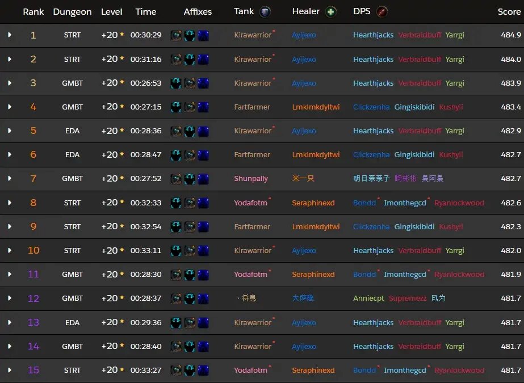524x383 pixels.
Task: Click the cyan affix icon in rank 15 row
Action: tap(190, 371)
